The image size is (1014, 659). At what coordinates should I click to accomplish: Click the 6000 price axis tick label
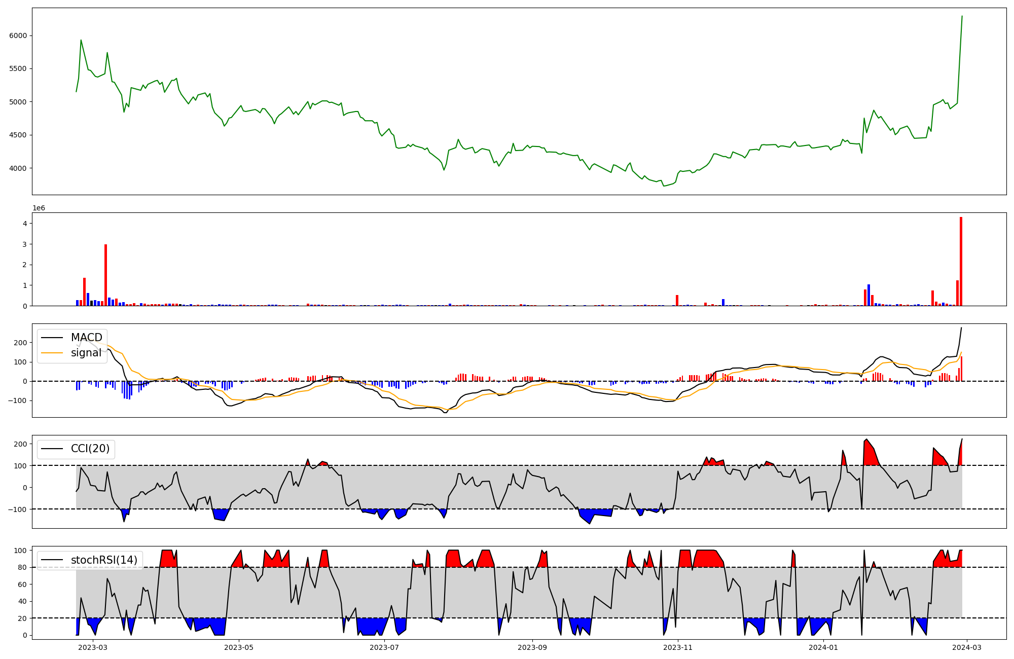[x=18, y=35]
